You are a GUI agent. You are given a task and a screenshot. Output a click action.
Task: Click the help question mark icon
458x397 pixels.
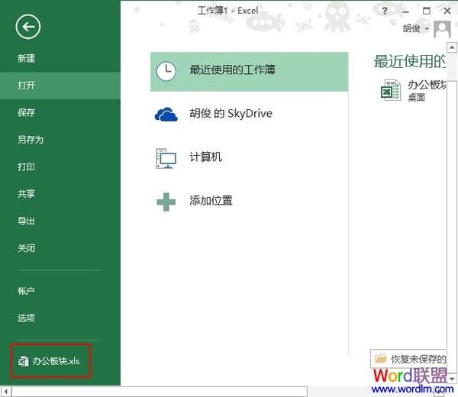point(385,11)
